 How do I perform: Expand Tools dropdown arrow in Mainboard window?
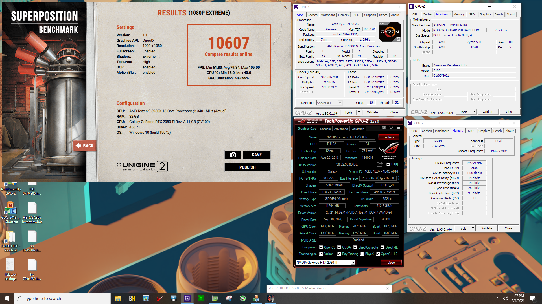click(474, 112)
